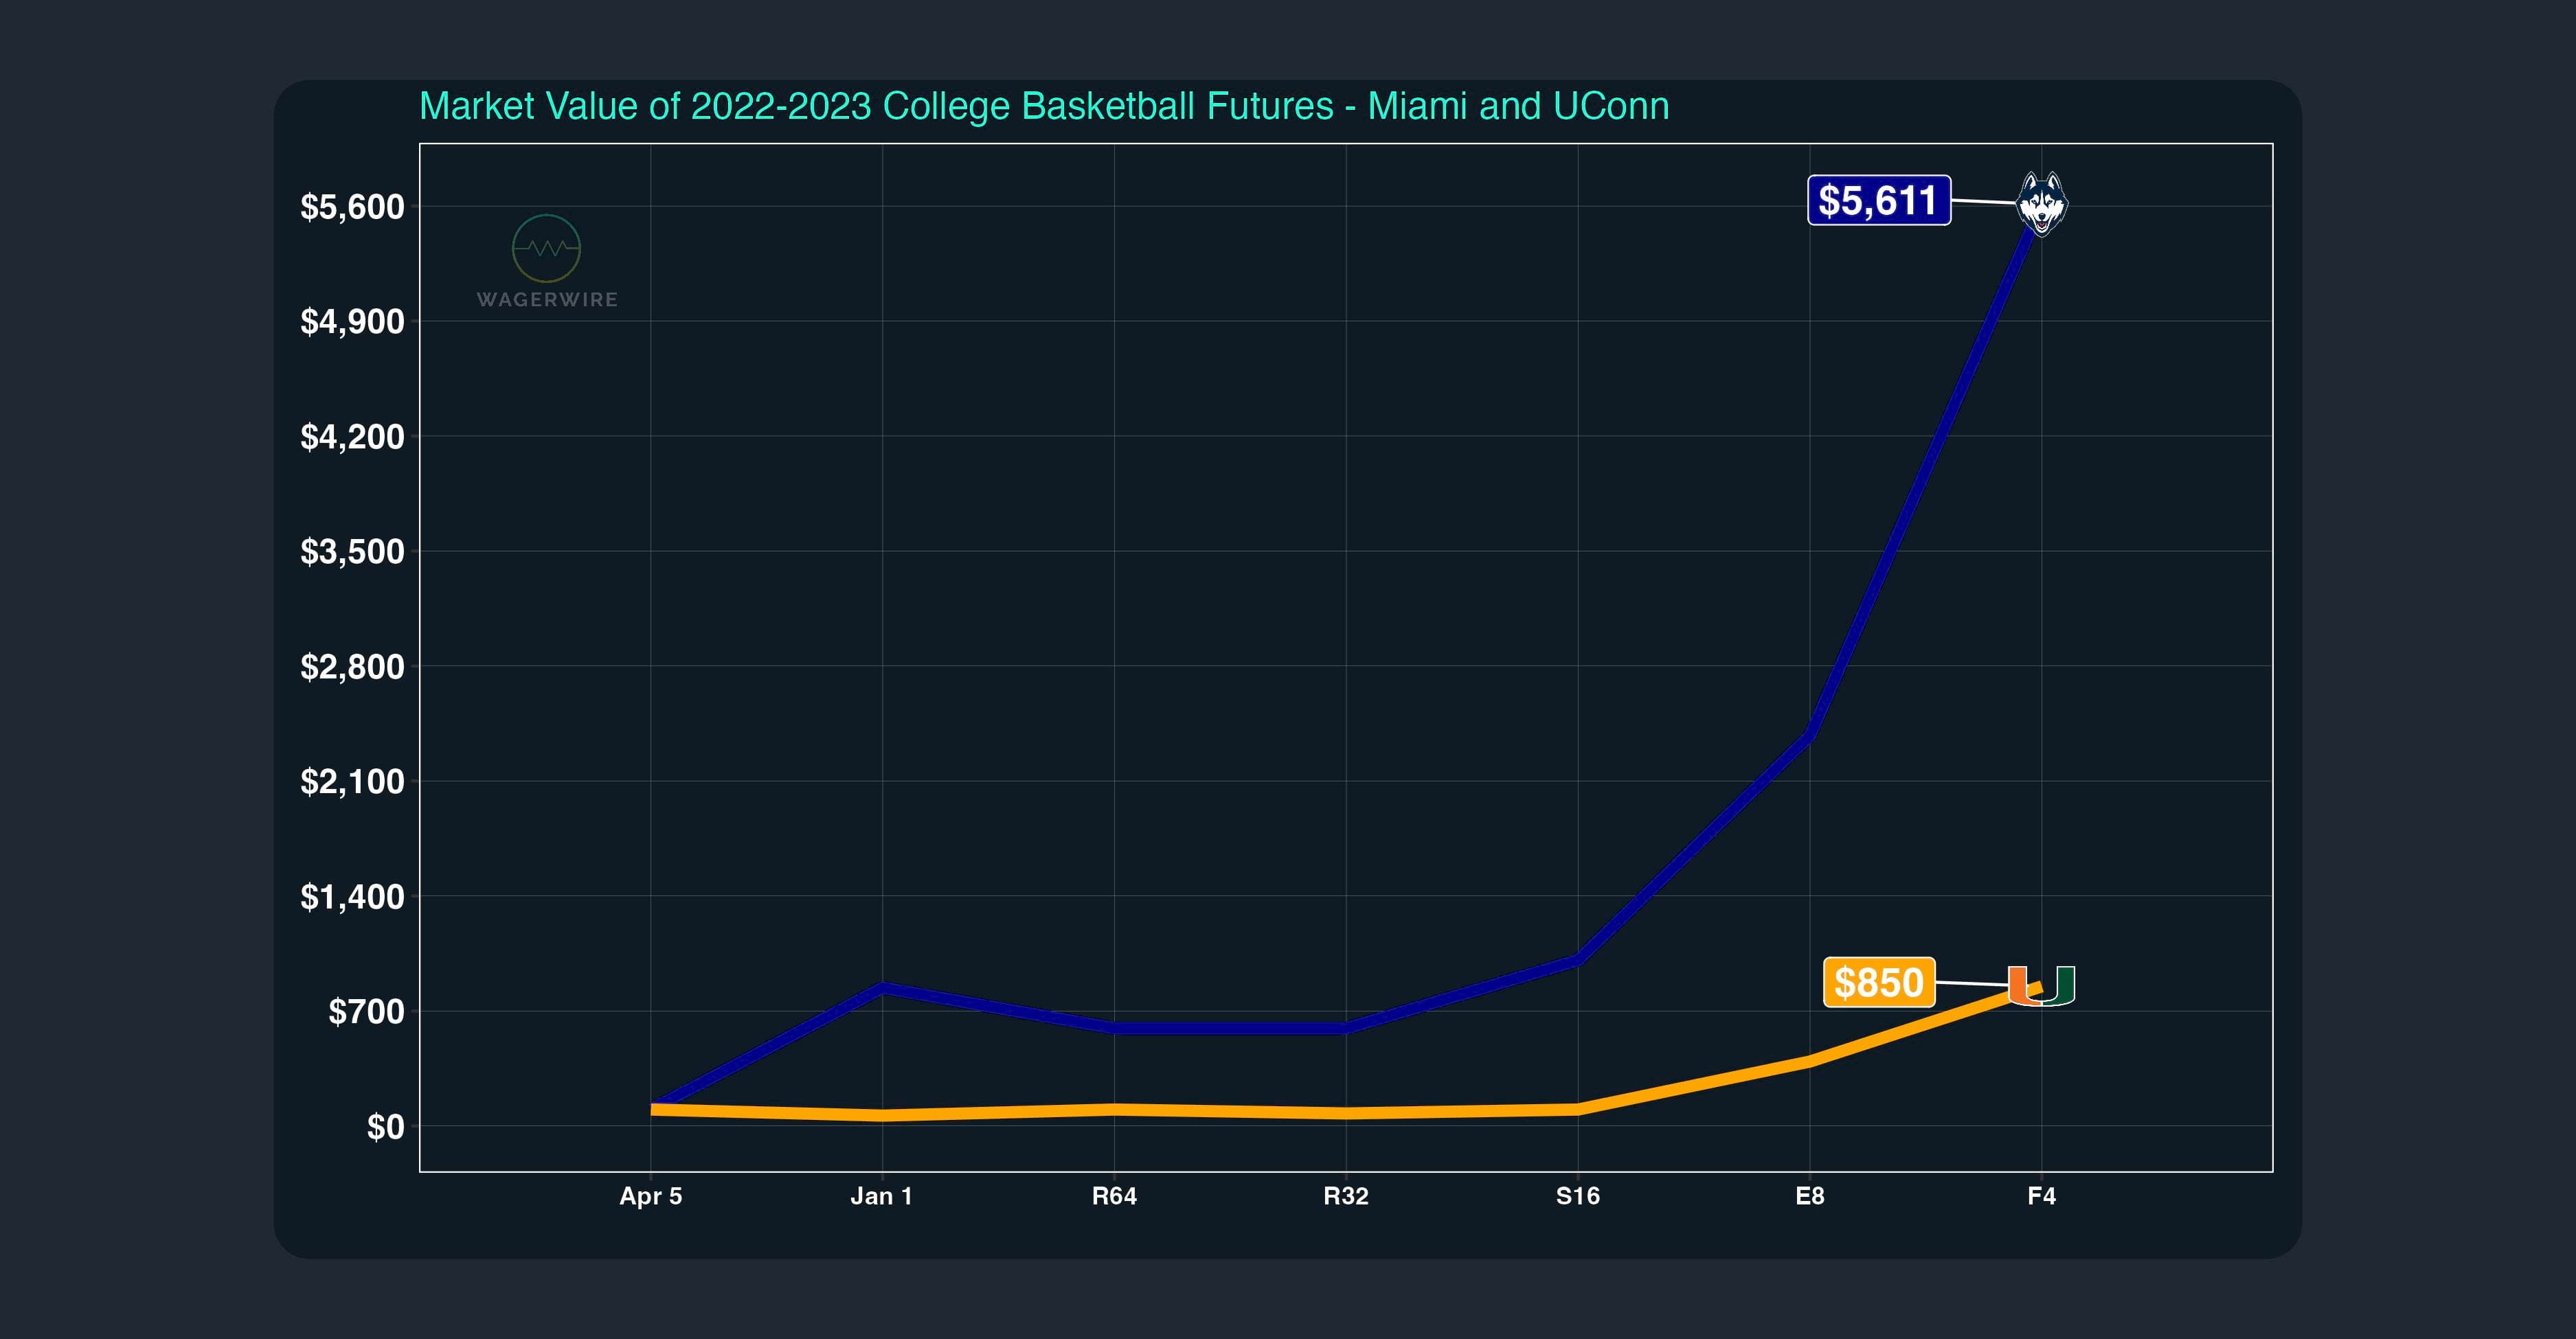Toggle the Miami series via its badge
Viewport: 2576px width, 1339px height.
[1880, 982]
